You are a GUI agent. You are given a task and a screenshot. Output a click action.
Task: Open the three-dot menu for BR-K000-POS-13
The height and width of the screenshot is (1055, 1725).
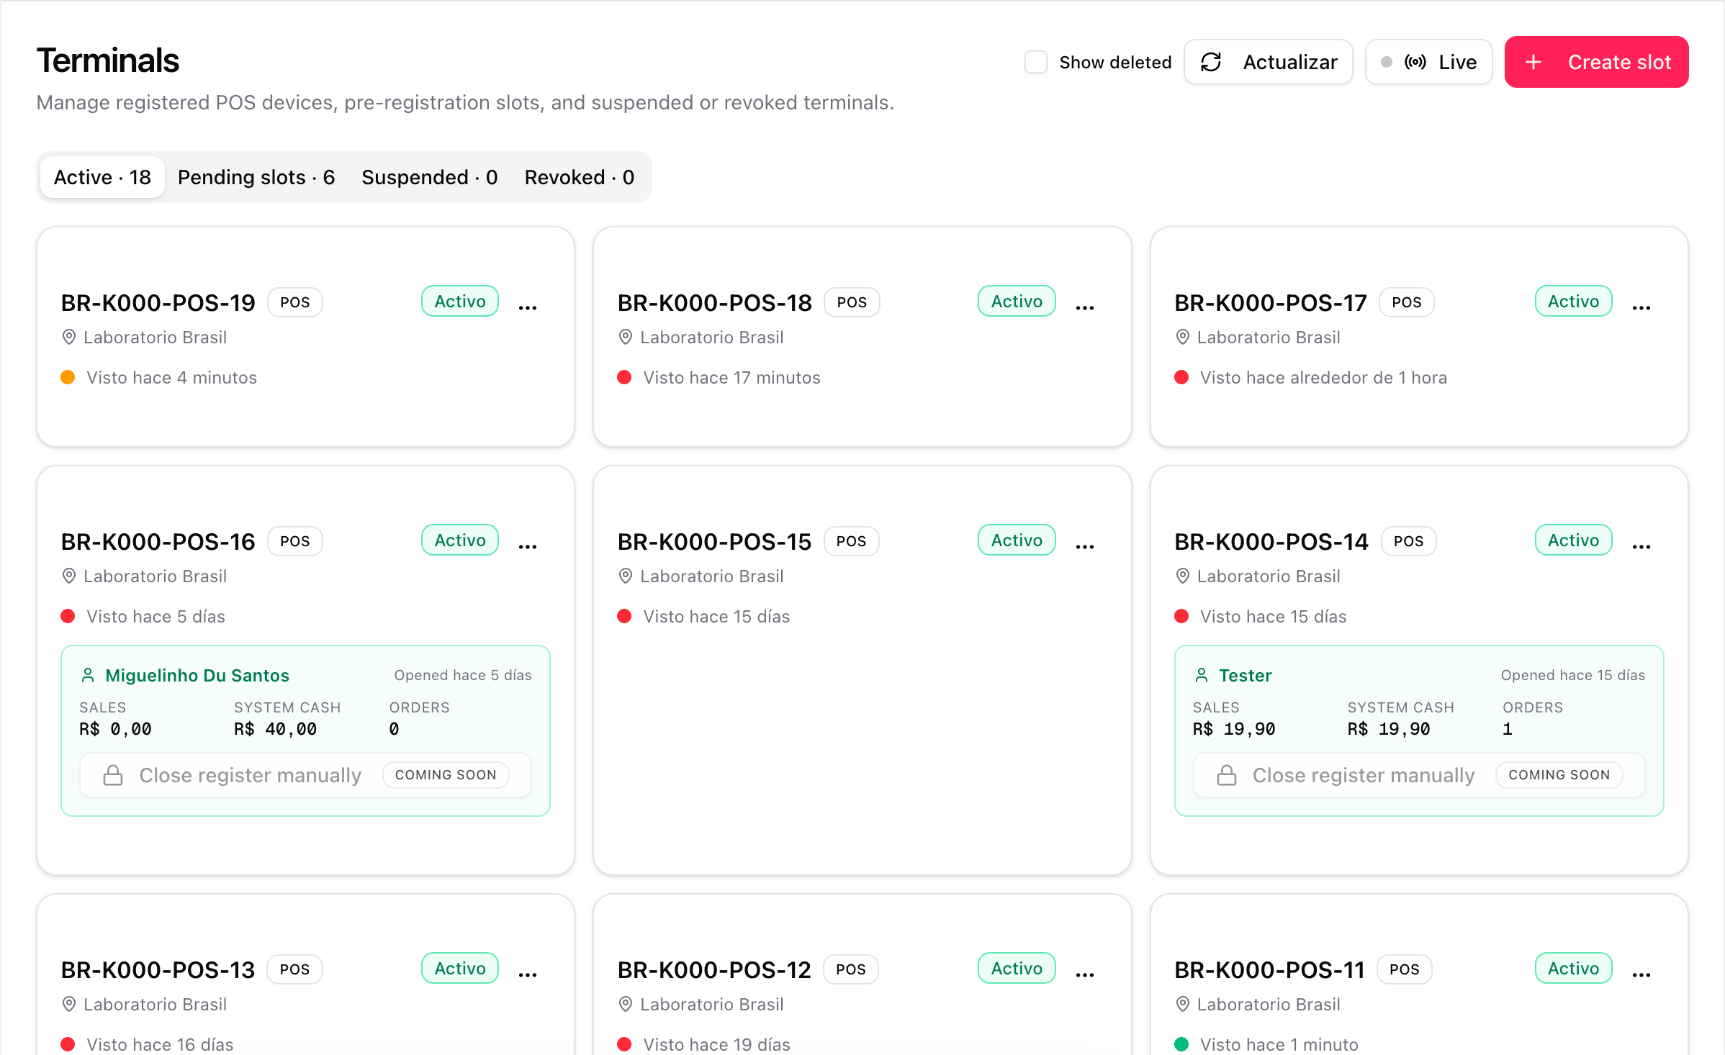pos(528,974)
